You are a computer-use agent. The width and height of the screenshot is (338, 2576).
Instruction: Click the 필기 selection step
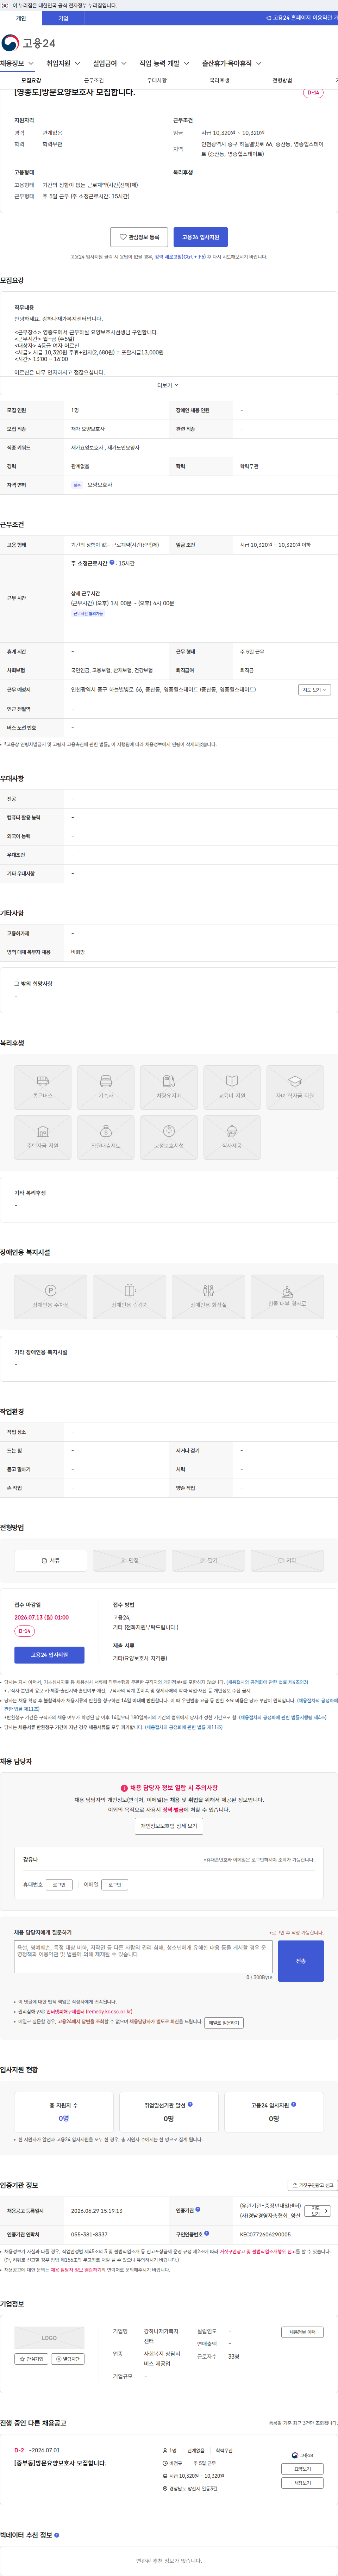pyautogui.click(x=208, y=1560)
